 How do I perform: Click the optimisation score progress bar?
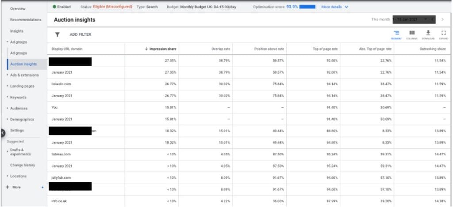pyautogui.click(x=307, y=7)
